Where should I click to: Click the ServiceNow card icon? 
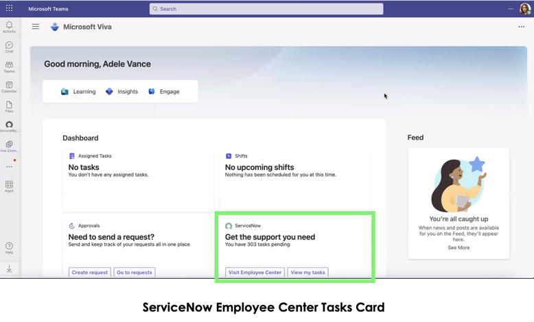click(229, 226)
